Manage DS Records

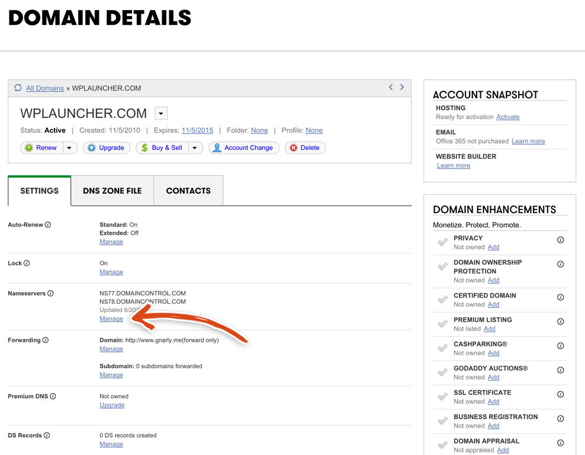click(x=111, y=444)
